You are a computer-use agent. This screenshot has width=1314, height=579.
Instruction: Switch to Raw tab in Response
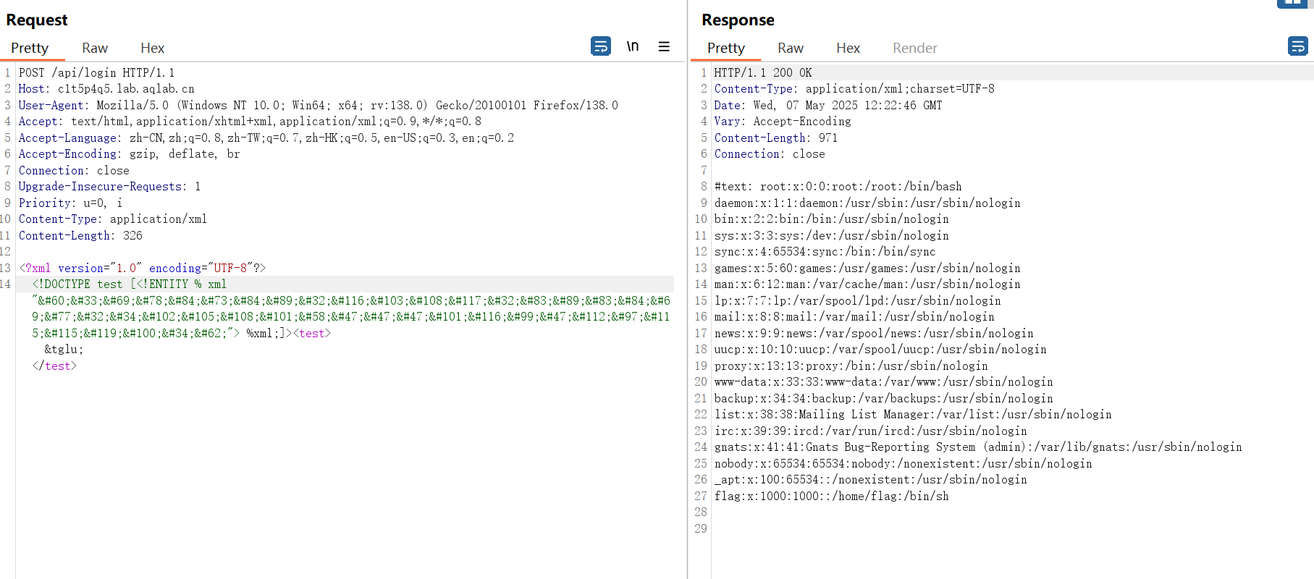point(791,48)
